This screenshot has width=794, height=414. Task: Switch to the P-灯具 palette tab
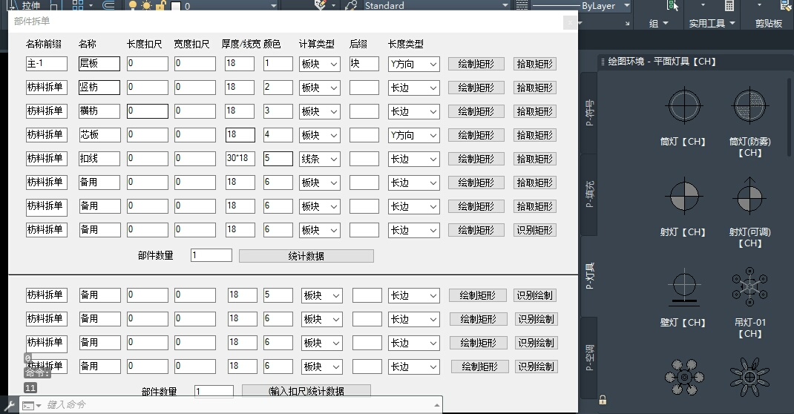(589, 276)
